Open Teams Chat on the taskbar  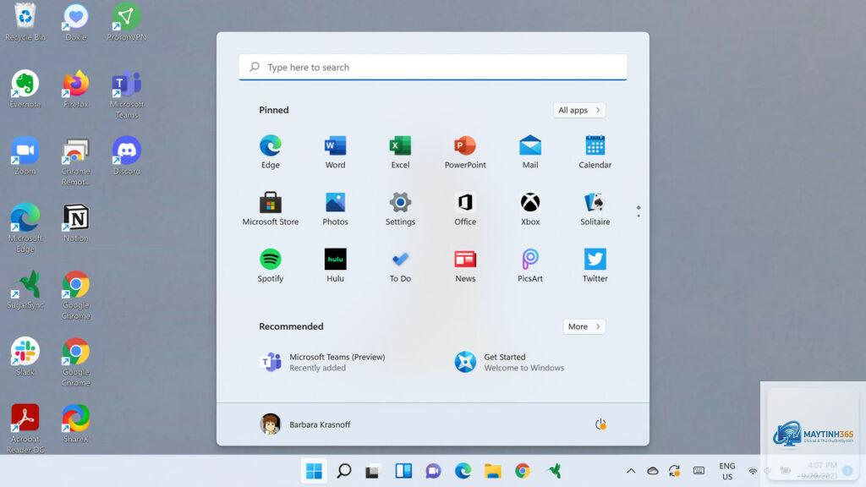click(x=433, y=471)
